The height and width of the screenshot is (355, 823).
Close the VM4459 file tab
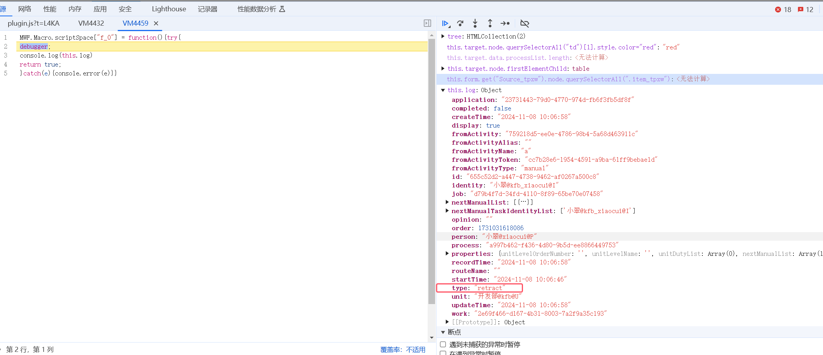point(156,23)
